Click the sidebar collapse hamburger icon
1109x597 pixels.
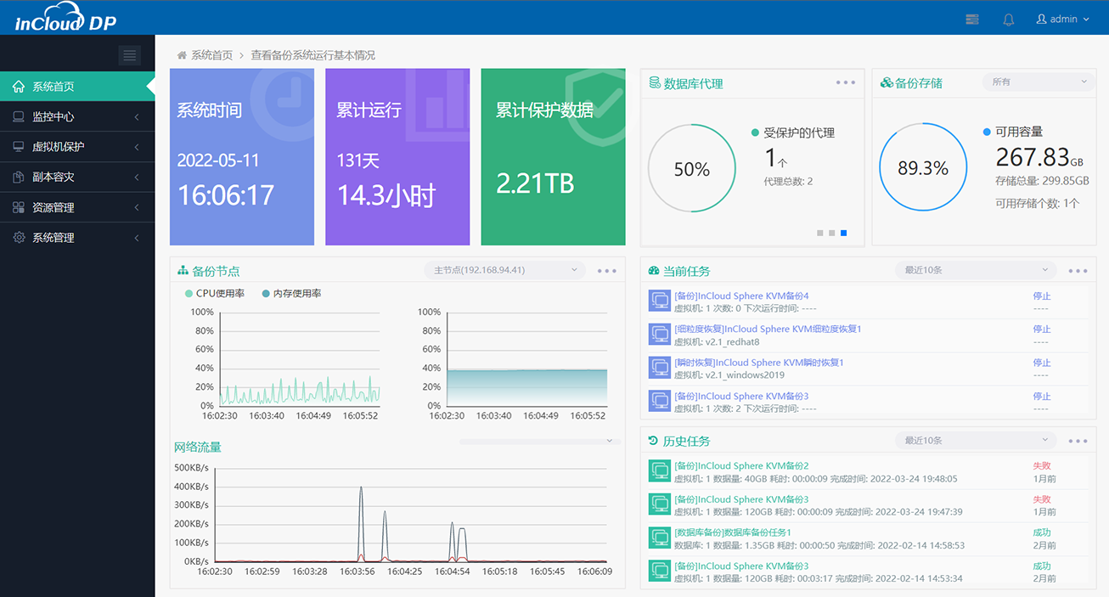point(129,55)
